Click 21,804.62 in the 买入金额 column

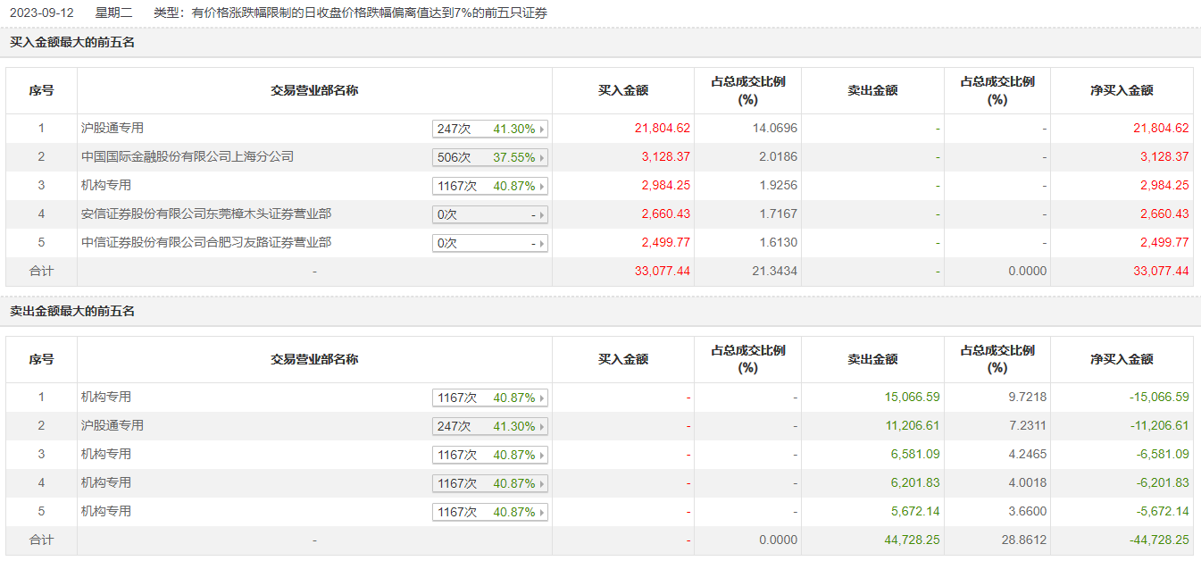click(663, 129)
